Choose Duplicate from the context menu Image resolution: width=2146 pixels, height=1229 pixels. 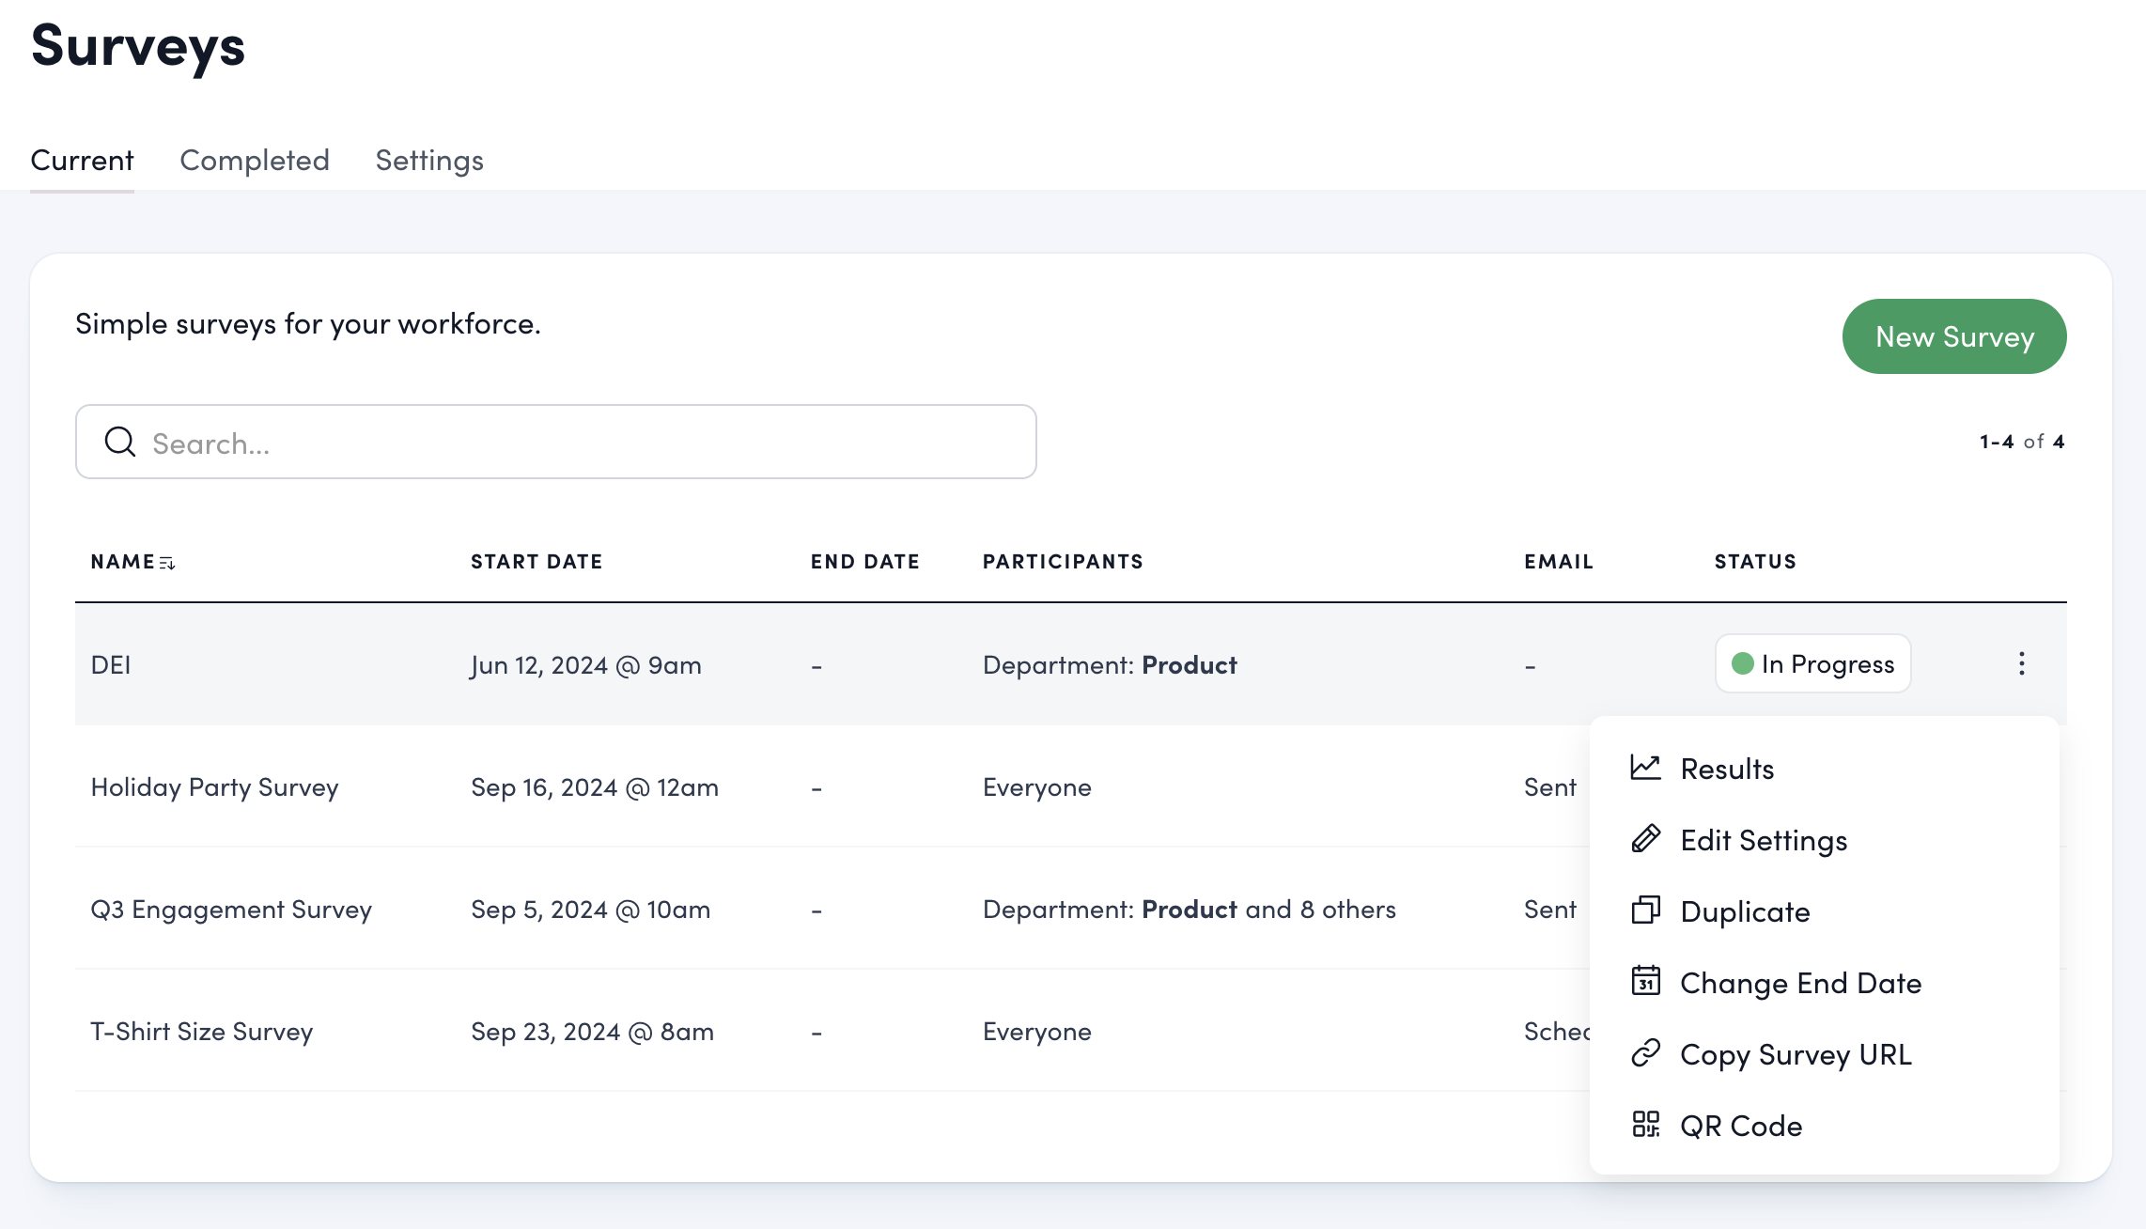[1744, 911]
